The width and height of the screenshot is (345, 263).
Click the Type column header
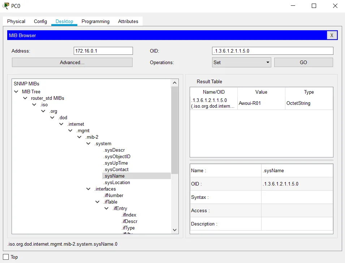pyautogui.click(x=309, y=92)
